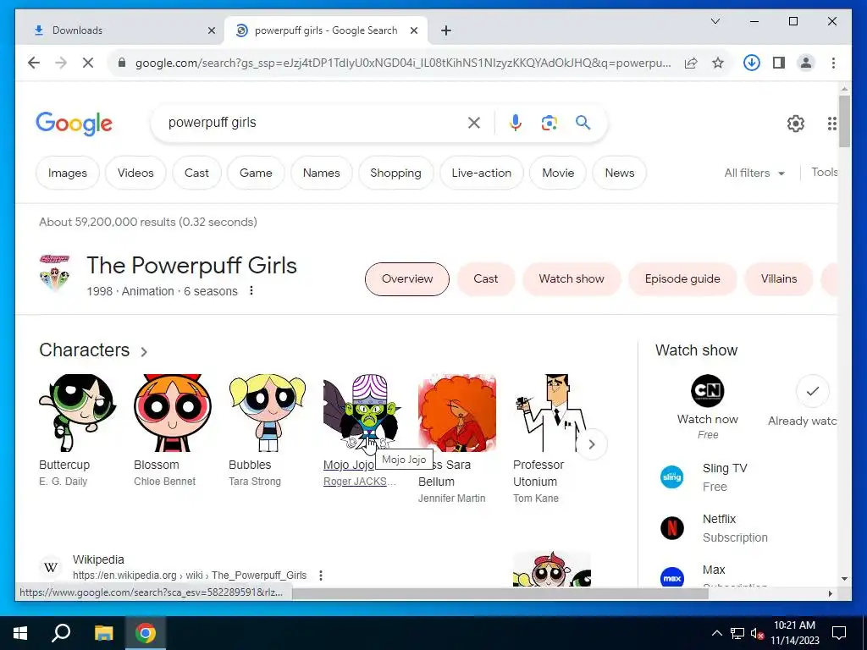The image size is (867, 650).
Task: Open Wikipedia result options three dots
Action: click(321, 576)
